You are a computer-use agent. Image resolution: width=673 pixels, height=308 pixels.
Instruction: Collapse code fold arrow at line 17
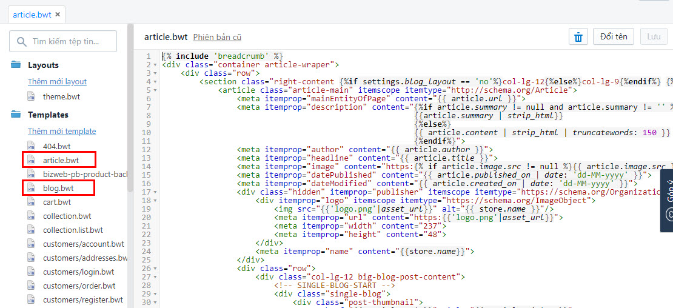tap(155, 192)
